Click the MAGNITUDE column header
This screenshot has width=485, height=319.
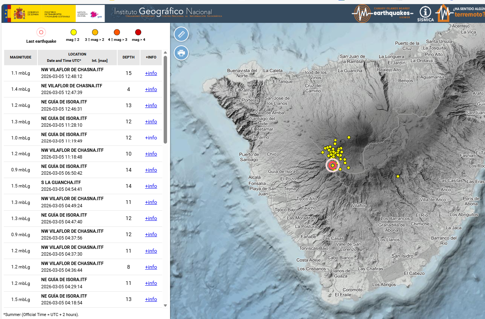pyautogui.click(x=21, y=57)
